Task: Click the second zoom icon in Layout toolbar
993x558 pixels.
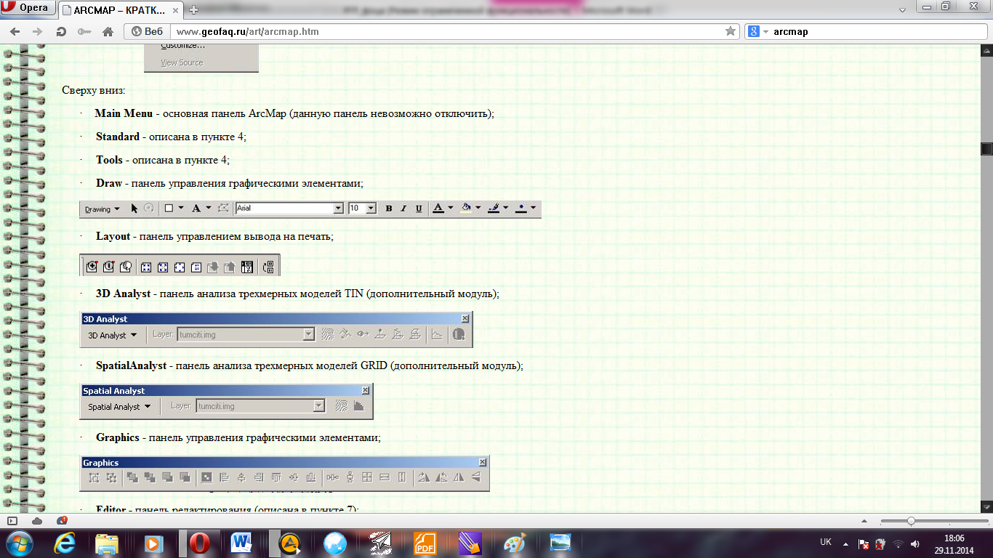Action: (x=109, y=267)
